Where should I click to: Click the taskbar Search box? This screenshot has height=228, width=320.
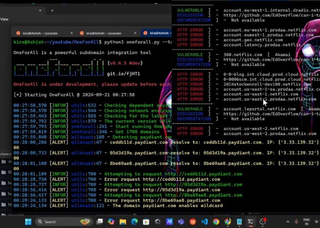point(64,222)
